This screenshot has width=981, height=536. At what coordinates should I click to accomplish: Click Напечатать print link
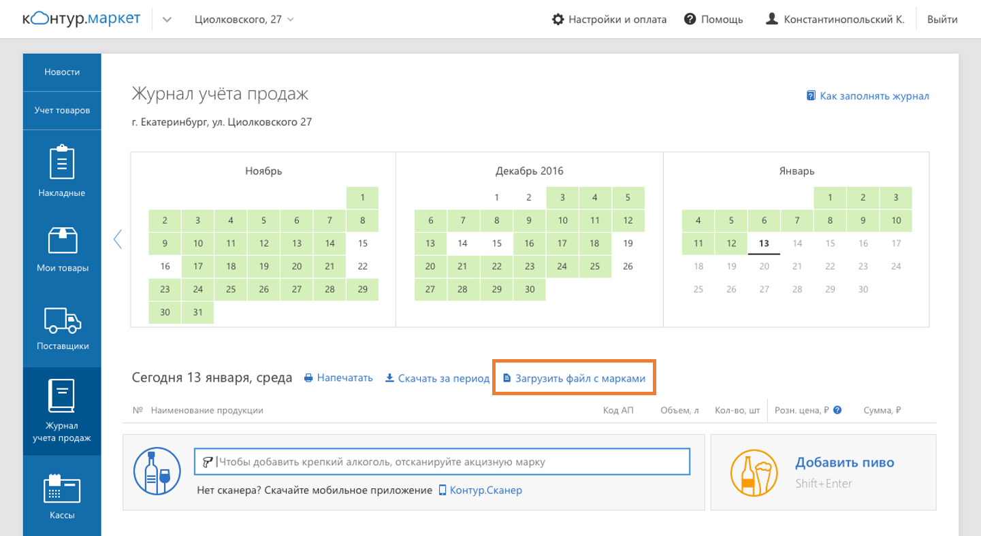338,378
